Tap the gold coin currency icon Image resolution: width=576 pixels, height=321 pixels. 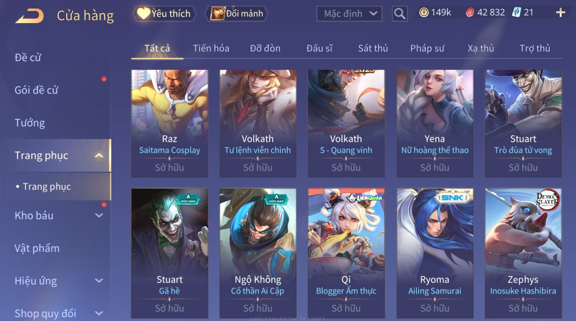424,13
